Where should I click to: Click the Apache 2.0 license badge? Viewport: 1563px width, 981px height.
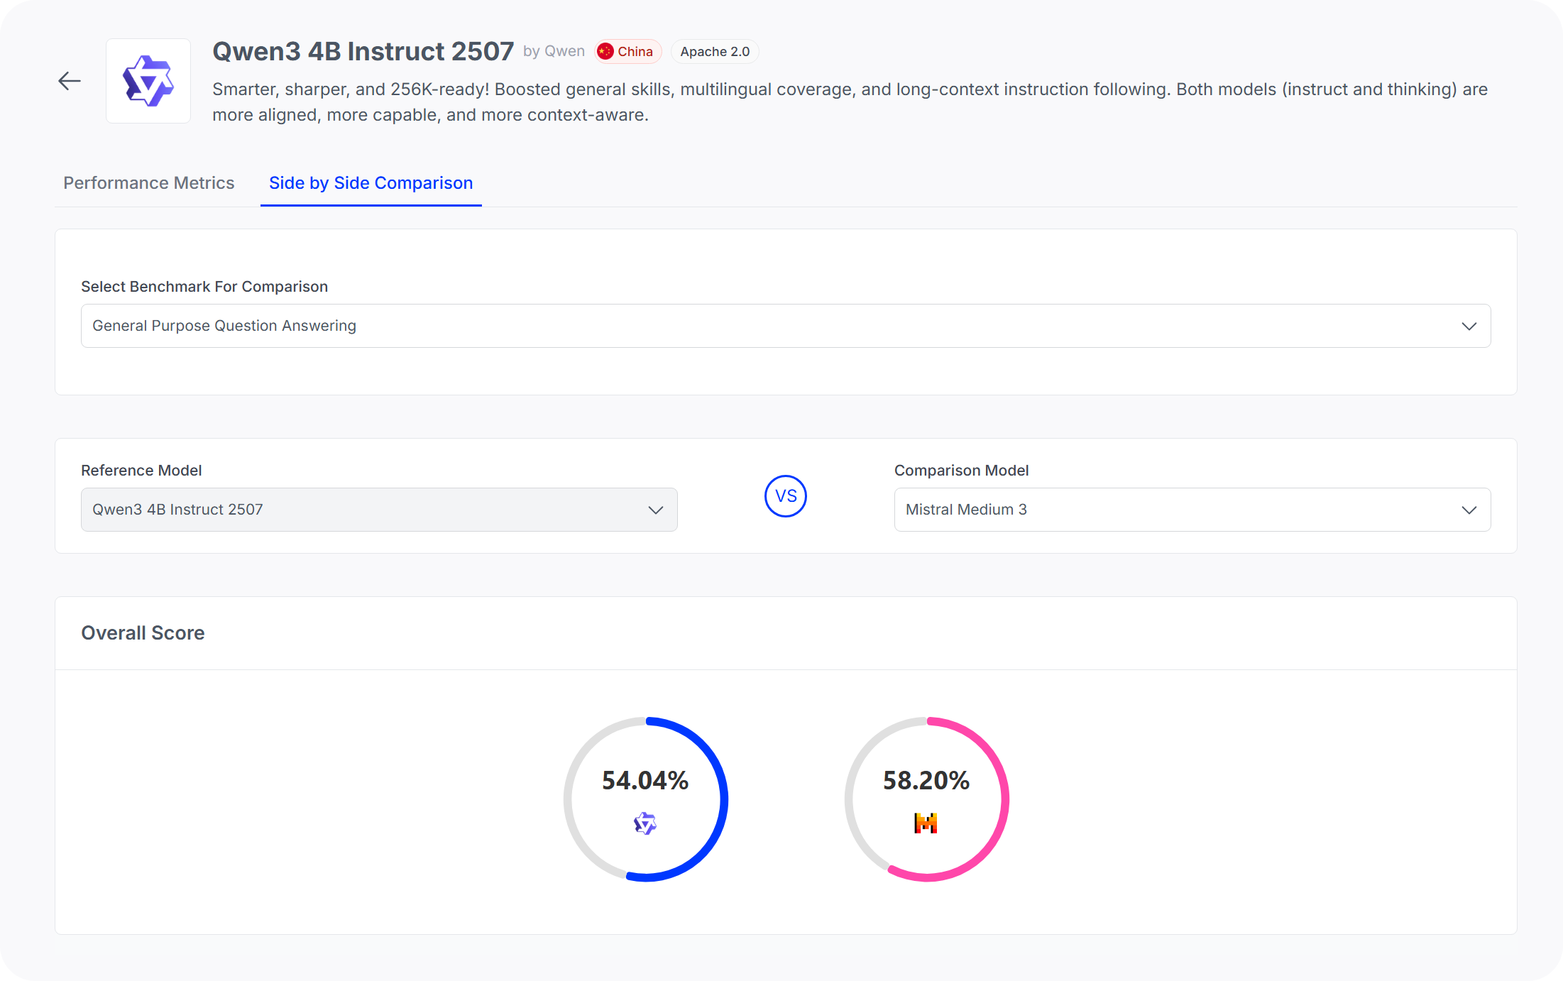pyautogui.click(x=714, y=52)
